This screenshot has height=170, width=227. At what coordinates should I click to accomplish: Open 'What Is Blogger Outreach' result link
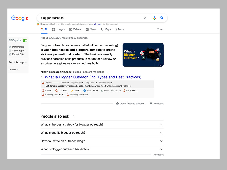93,77
